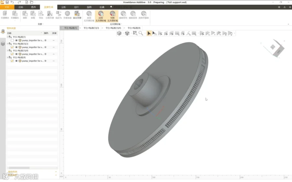Click the orange 文件 file menu button
The height and width of the screenshot is (182, 292).
[x=7, y=7]
